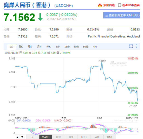Click 在APP中查看 link
Viewport: 143px width, 139px height.
131,5
